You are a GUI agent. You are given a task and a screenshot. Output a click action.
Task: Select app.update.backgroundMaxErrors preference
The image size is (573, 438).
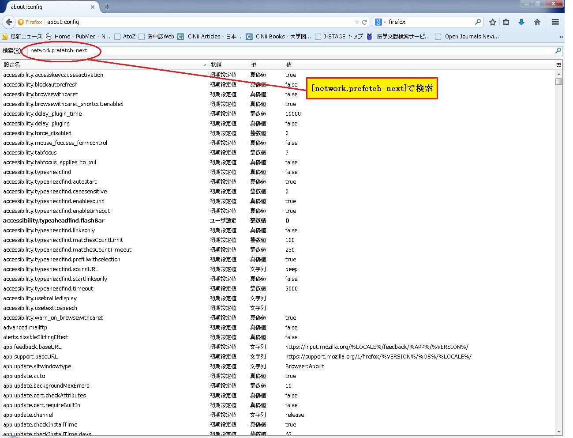click(x=278, y=386)
